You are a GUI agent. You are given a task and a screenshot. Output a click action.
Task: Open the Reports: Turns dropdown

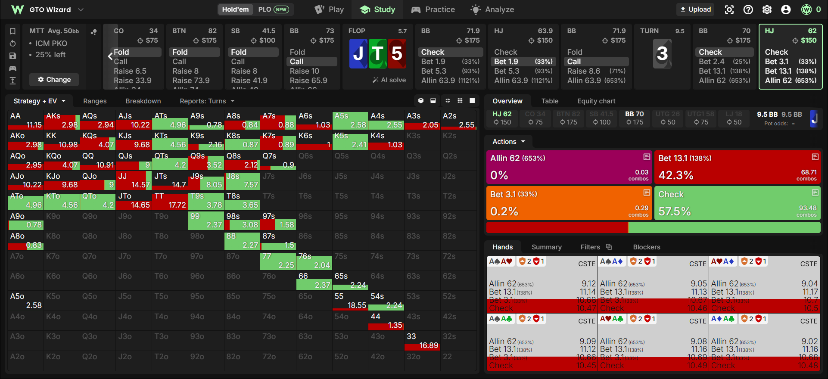pyautogui.click(x=207, y=101)
